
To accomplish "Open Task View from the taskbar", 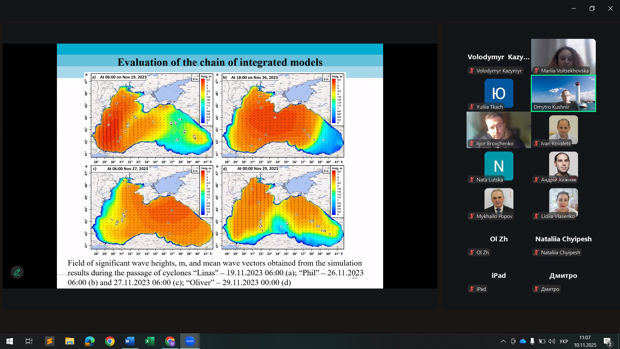I will (29, 341).
